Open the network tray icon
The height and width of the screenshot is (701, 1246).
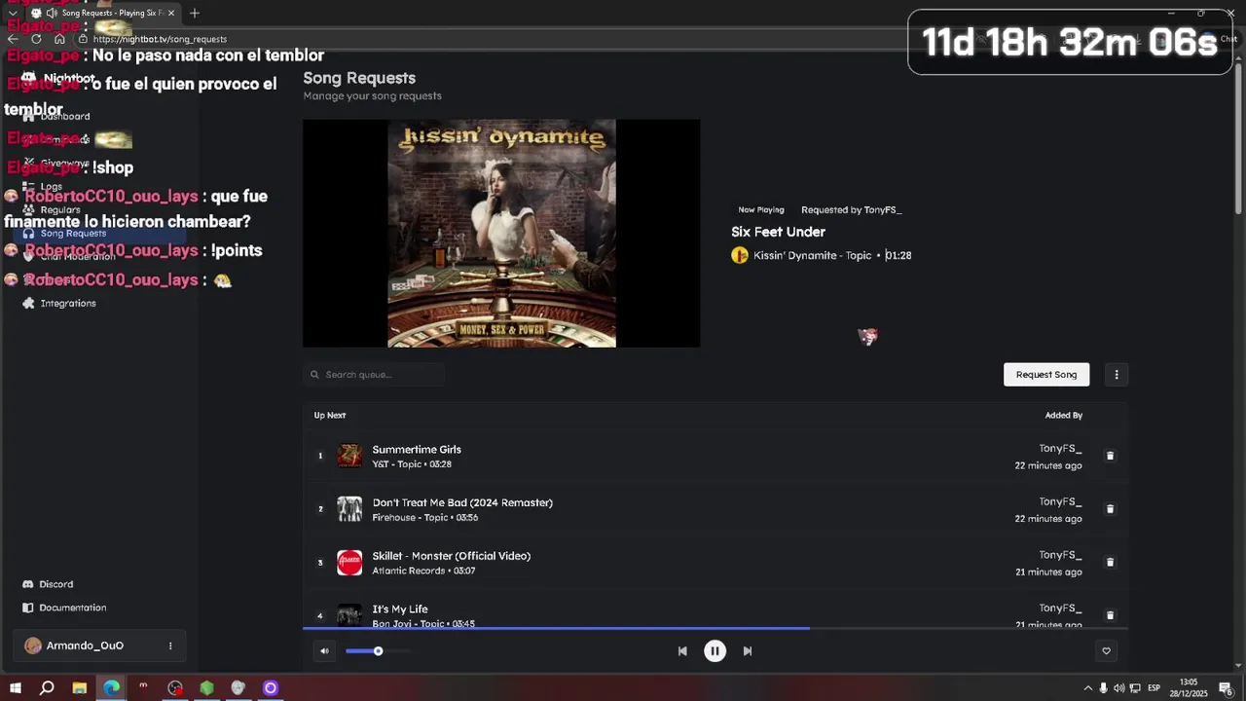(x=1135, y=688)
